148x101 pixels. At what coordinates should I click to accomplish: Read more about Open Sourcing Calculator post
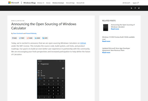(115, 29)
